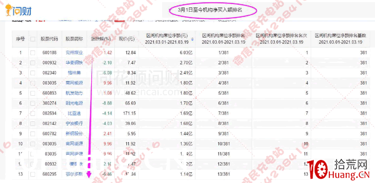Tick the checkbox for 格林美 row

(33, 73)
